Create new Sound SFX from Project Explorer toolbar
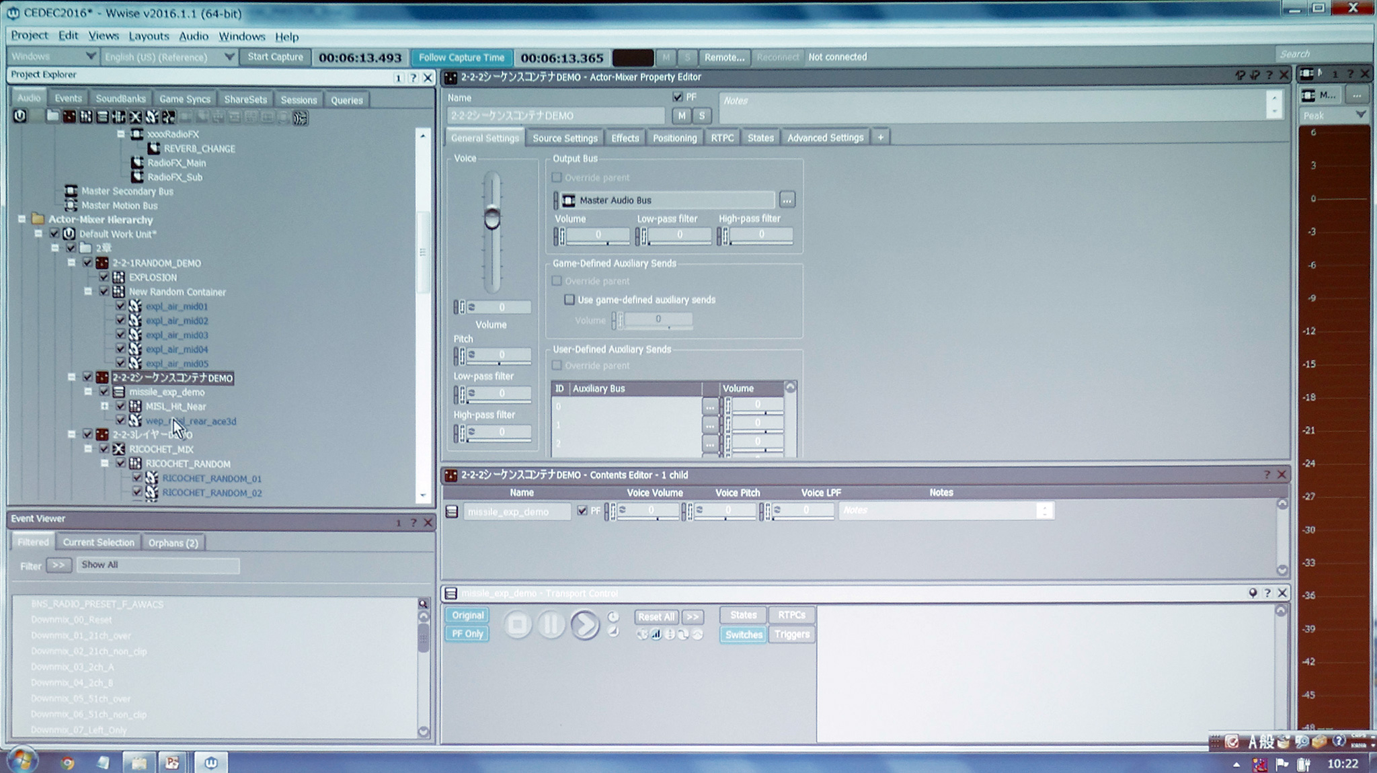 pos(152,116)
